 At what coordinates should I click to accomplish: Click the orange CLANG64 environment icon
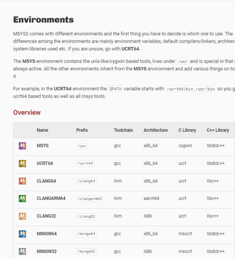point(22,181)
